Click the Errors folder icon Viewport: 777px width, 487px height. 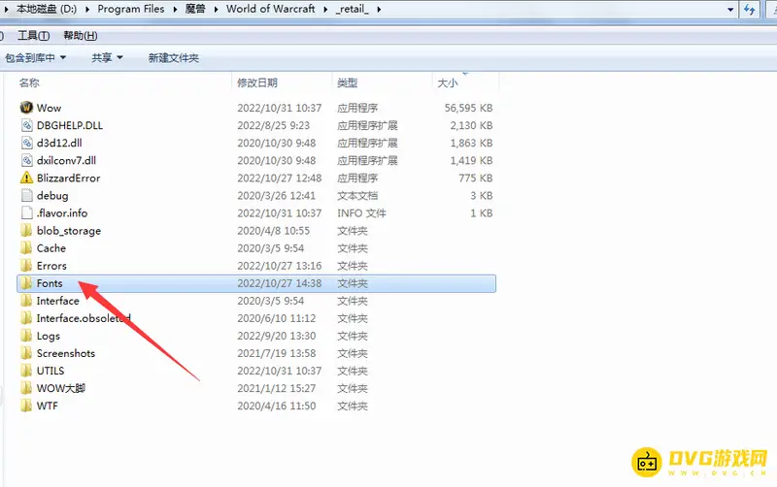coord(26,266)
